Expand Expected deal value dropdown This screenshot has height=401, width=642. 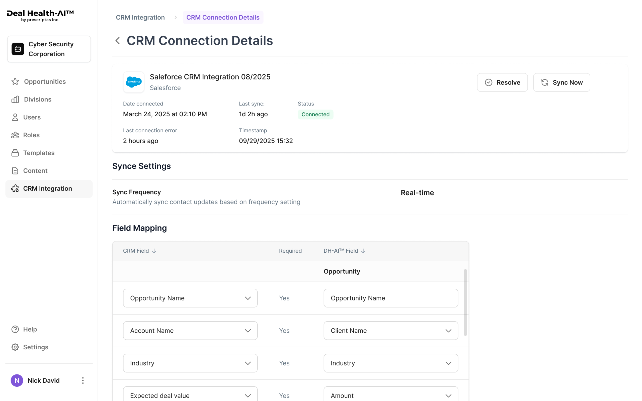coord(248,395)
